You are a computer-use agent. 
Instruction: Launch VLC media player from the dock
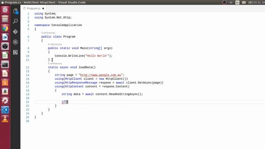click(x=5, y=119)
